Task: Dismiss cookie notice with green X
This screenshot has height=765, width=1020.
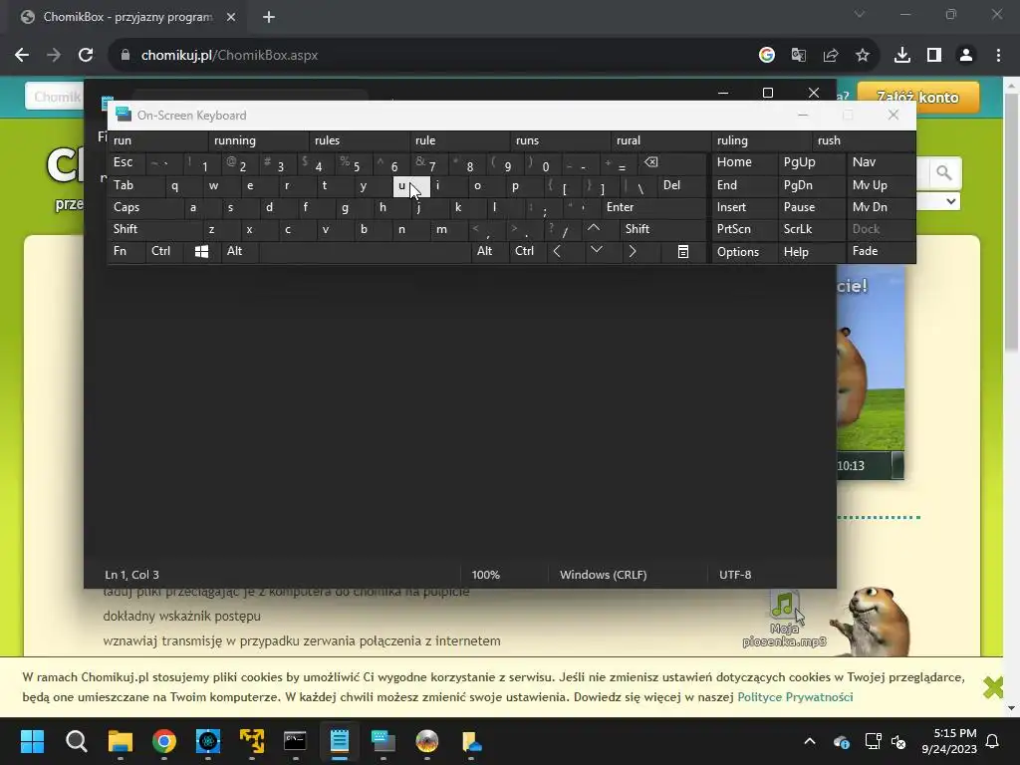Action: point(993,687)
